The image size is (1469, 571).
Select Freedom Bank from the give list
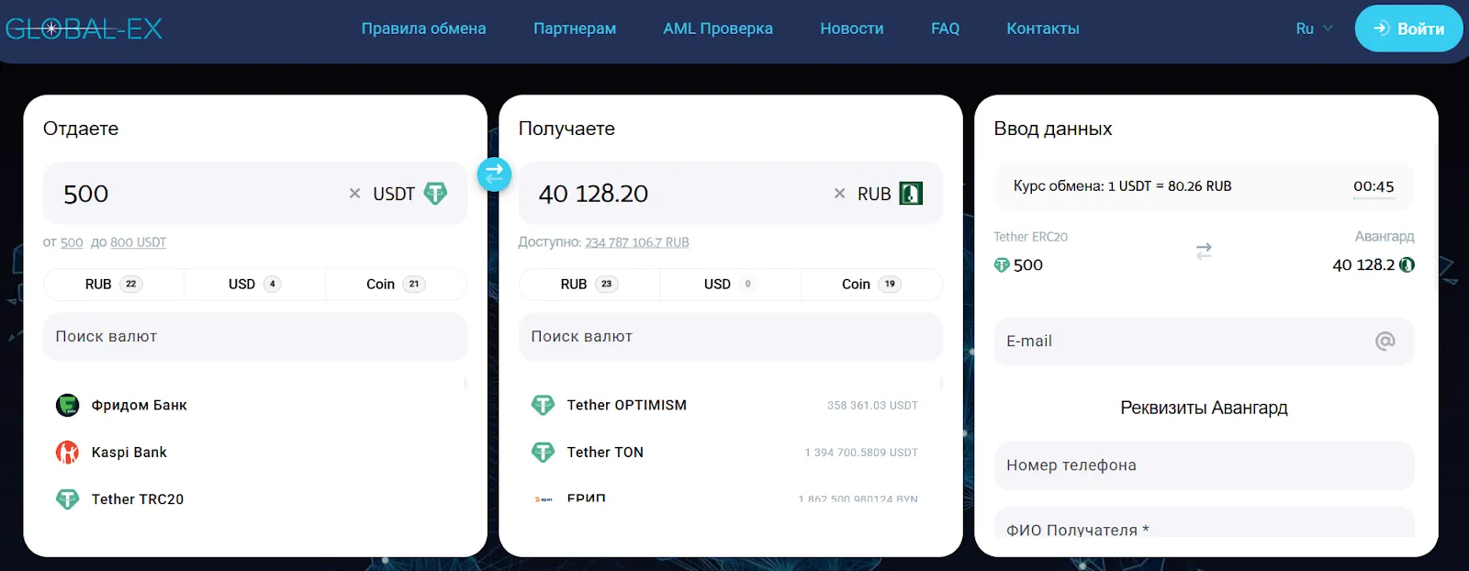255,405
